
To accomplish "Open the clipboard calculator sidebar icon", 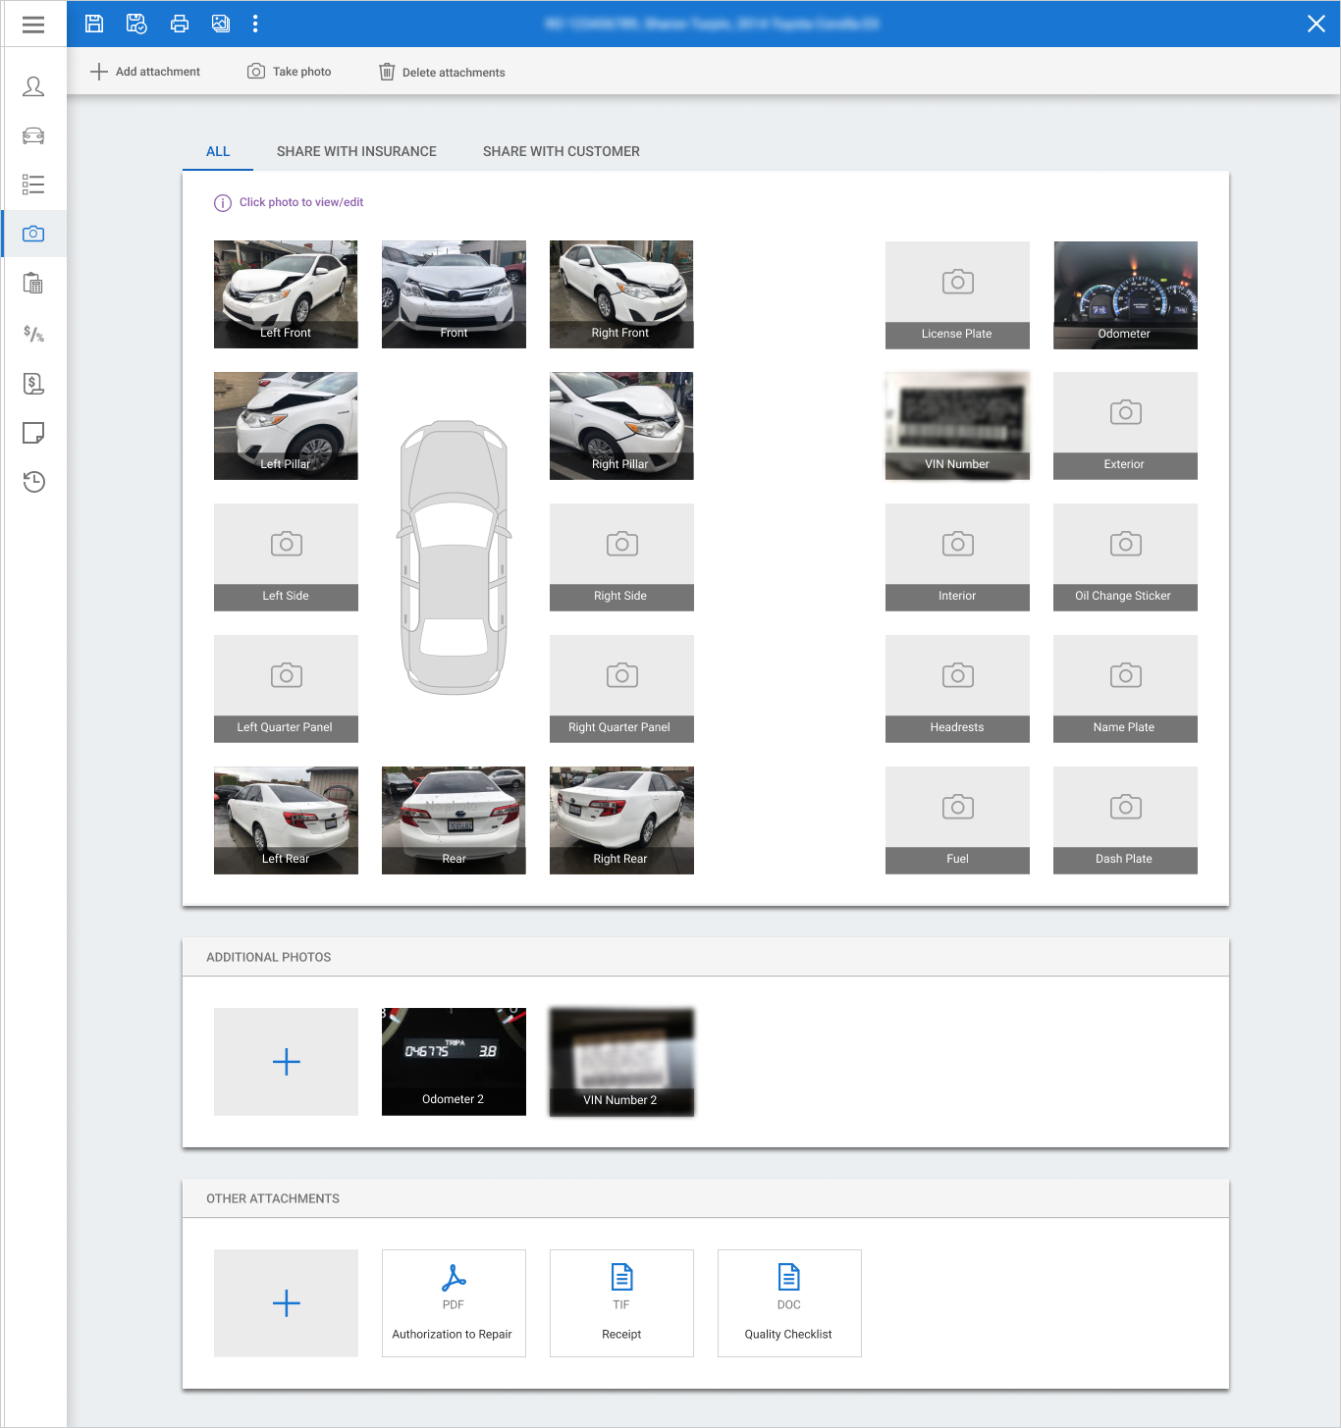I will click(33, 284).
